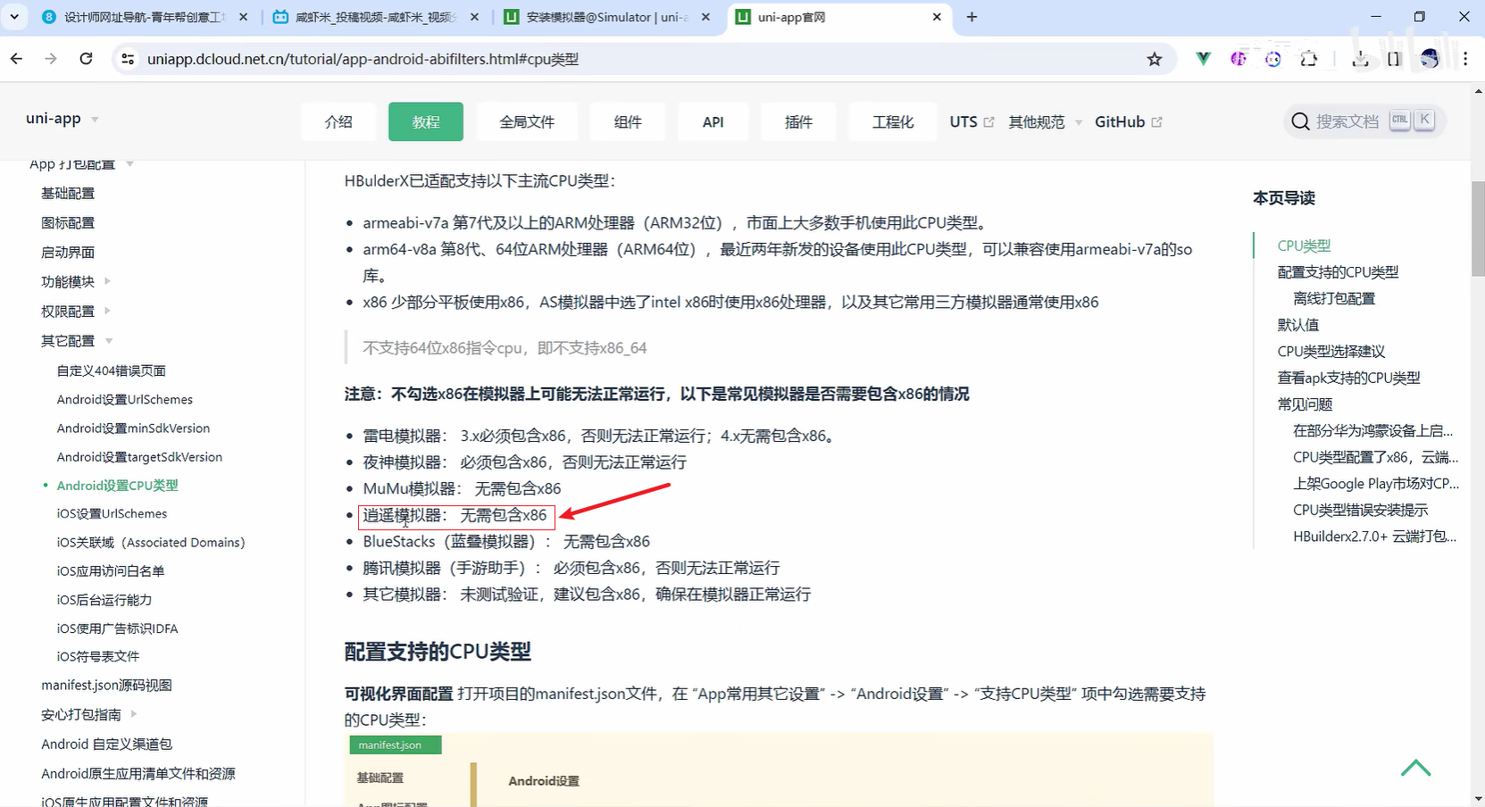Open the 工程化 navigation tab
The width and height of the screenshot is (1485, 807).
pyautogui.click(x=893, y=121)
